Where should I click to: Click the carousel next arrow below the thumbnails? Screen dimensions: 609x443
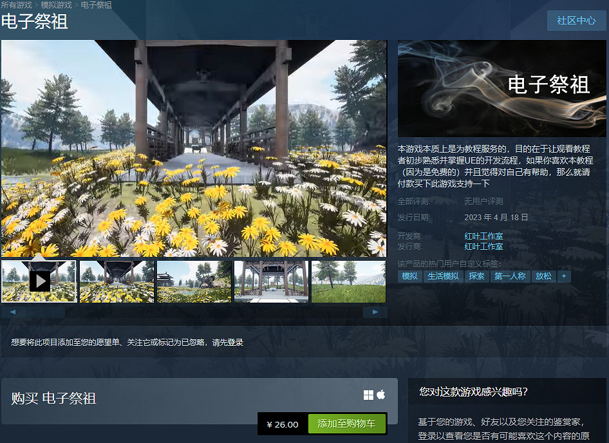coord(375,312)
